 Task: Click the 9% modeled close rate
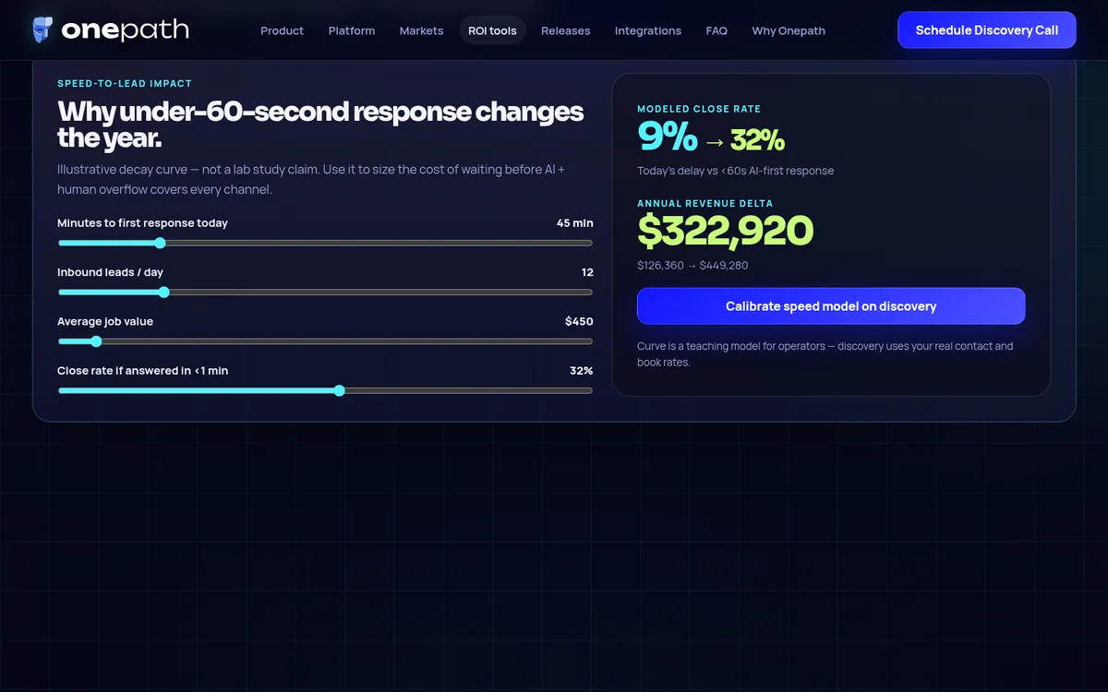[668, 137]
